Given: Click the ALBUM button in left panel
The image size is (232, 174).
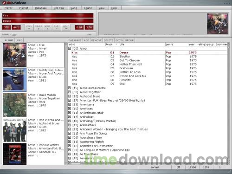Looking at the screenshot, I should [x=9, y=40].
